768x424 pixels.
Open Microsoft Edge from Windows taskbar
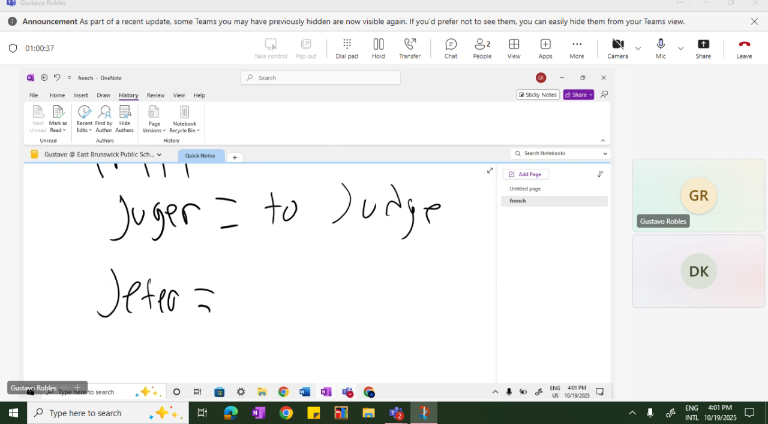pos(231,413)
